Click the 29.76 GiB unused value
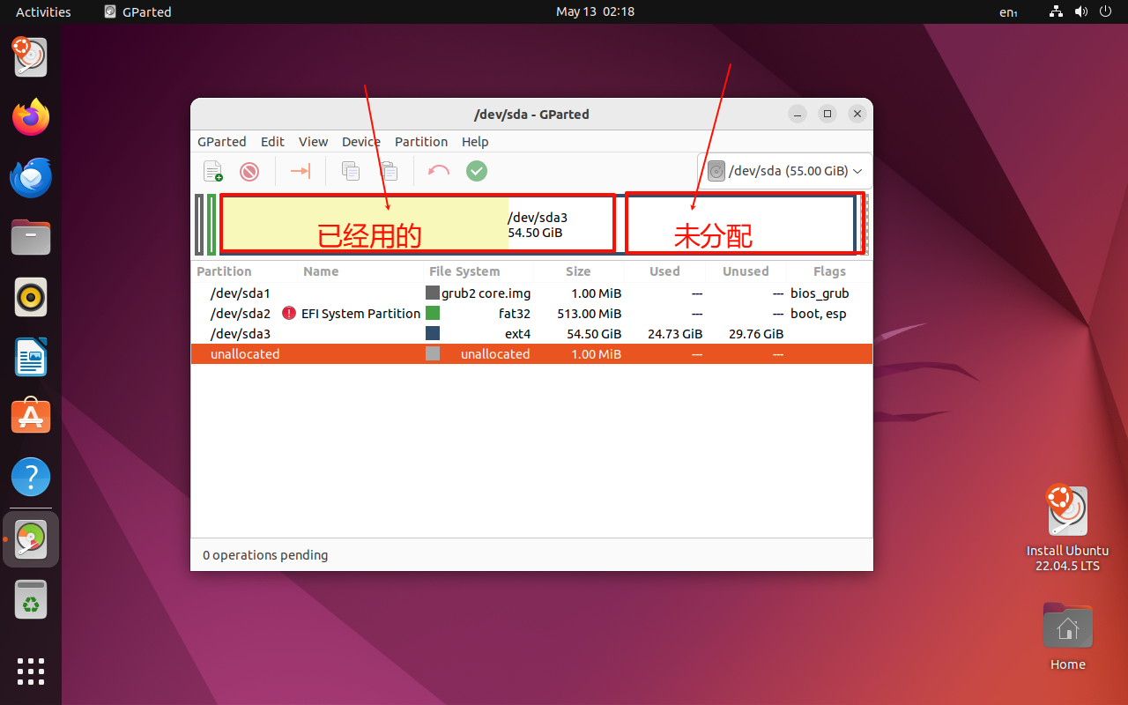Screen dimensions: 1128x705 click(x=756, y=334)
